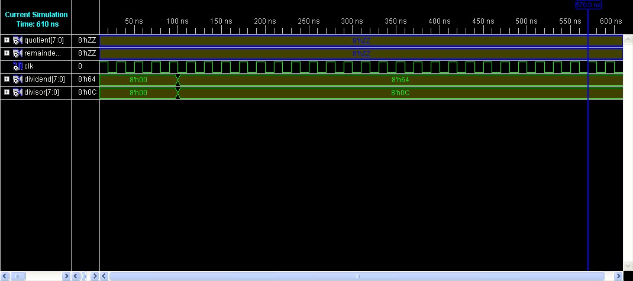This screenshot has height=281, width=633.
Task: Click the horizontal waveform scrollbar thumb
Action: pos(357,276)
